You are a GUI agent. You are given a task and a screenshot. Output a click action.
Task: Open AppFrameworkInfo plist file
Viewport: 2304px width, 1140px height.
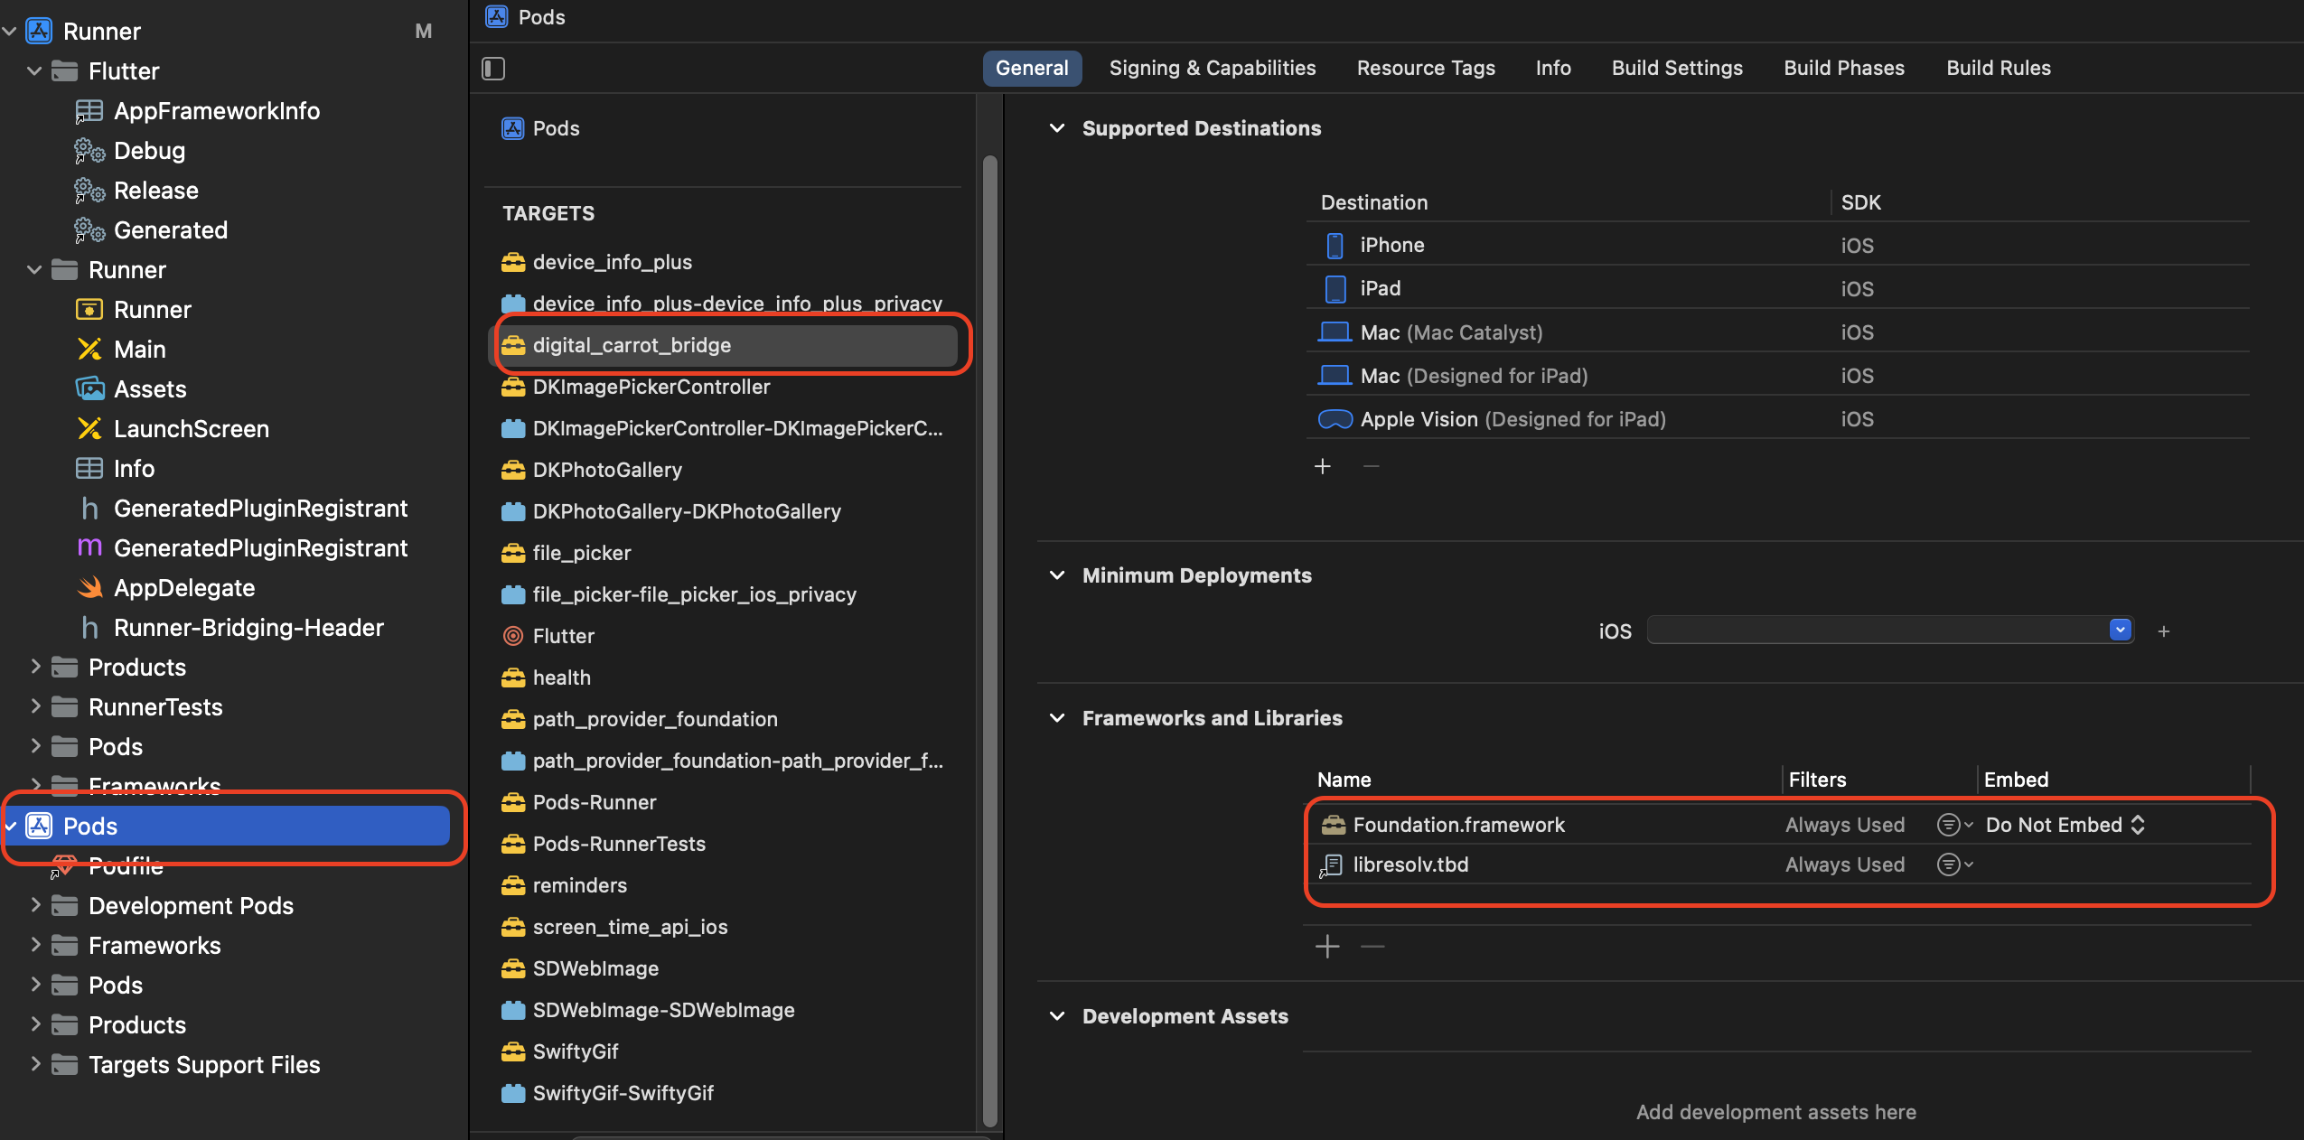click(216, 111)
